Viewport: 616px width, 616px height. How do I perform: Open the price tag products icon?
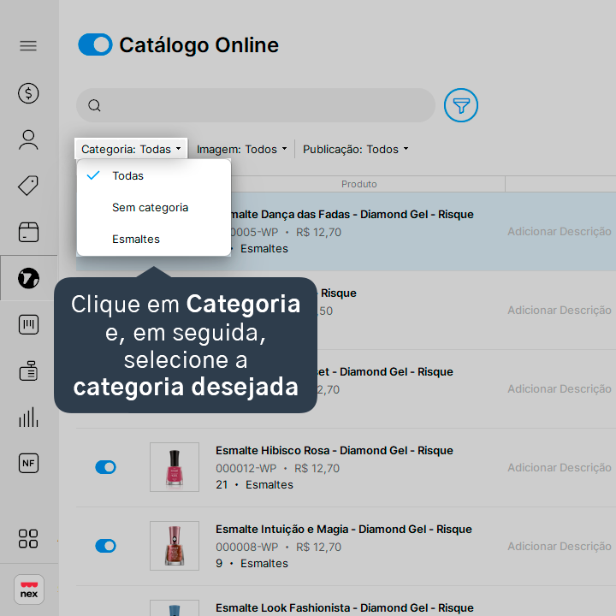(28, 186)
